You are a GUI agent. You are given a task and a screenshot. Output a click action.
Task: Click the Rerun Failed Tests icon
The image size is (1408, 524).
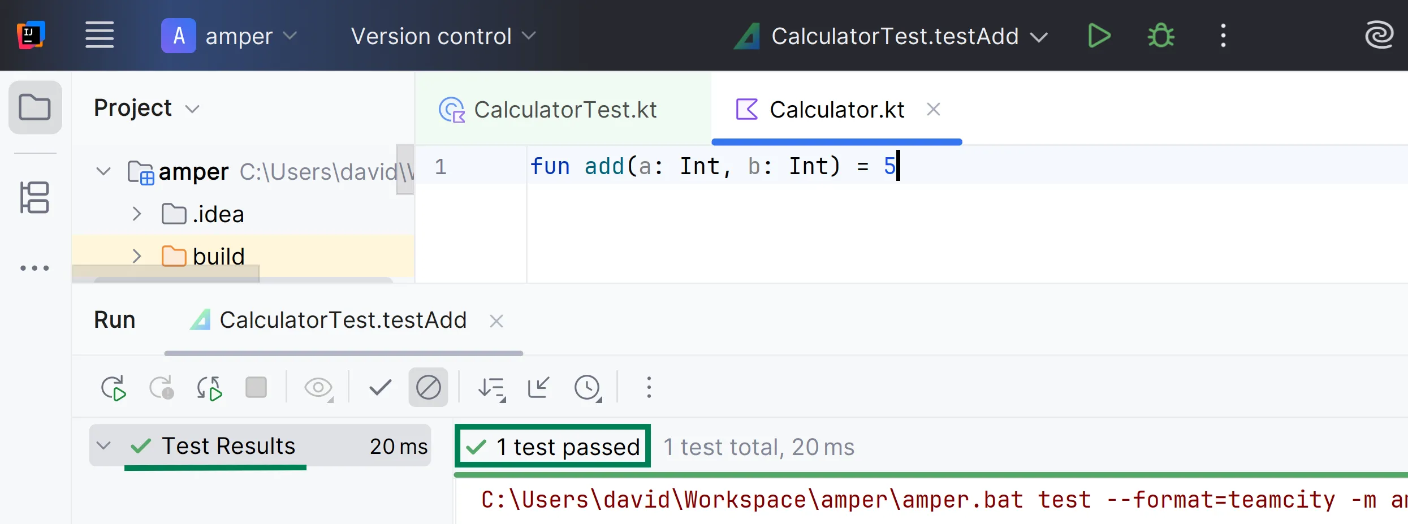[x=161, y=388]
